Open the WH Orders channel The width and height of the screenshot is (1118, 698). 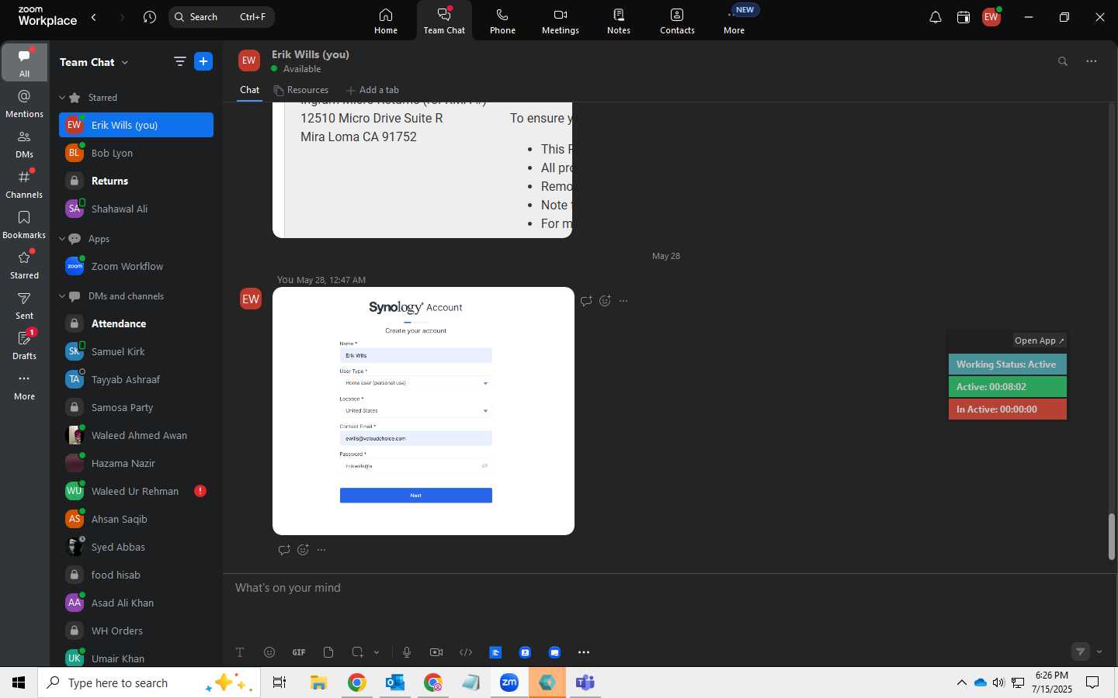pos(136,631)
